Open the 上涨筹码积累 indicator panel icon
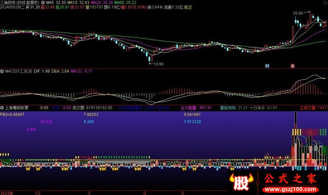This screenshot has height=195, width=328. point(2,108)
